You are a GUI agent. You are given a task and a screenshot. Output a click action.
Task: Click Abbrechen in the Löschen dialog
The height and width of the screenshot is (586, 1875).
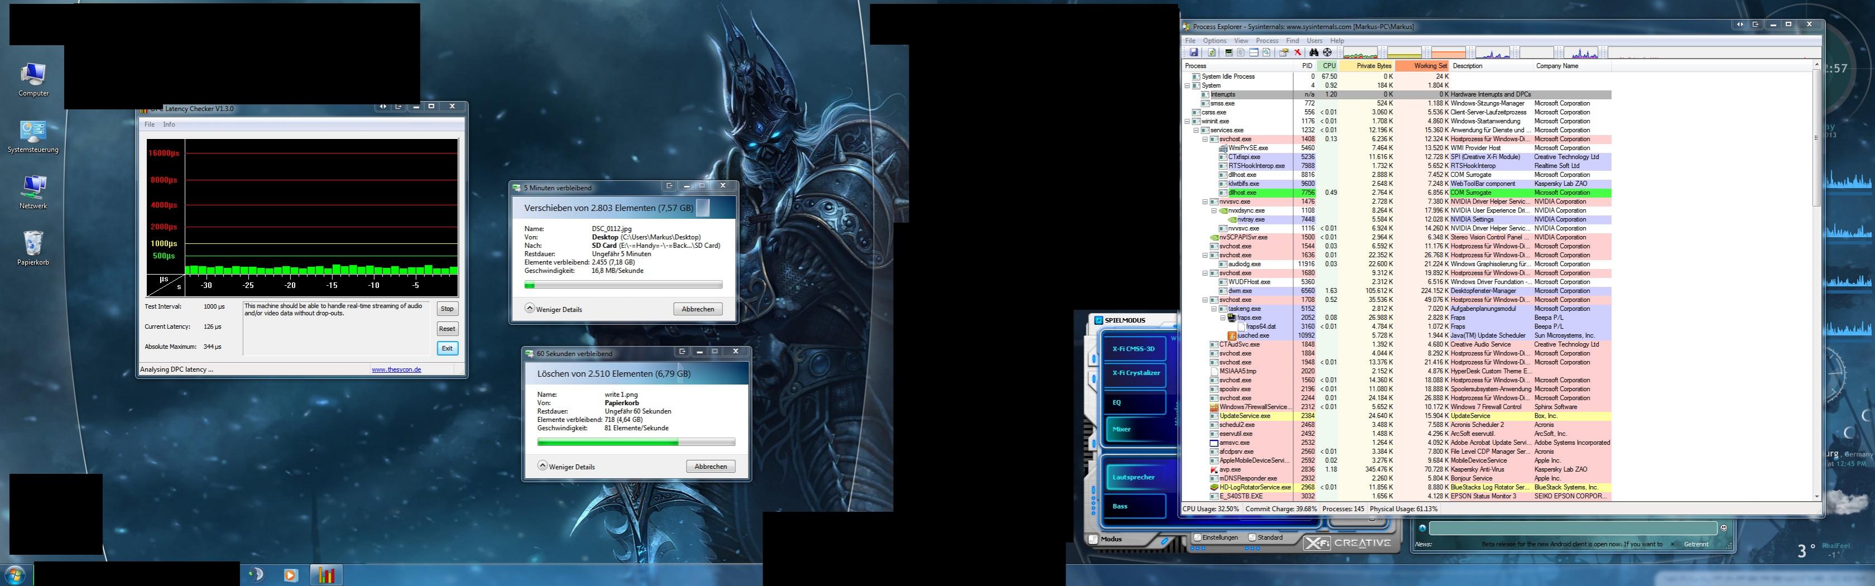tap(711, 466)
